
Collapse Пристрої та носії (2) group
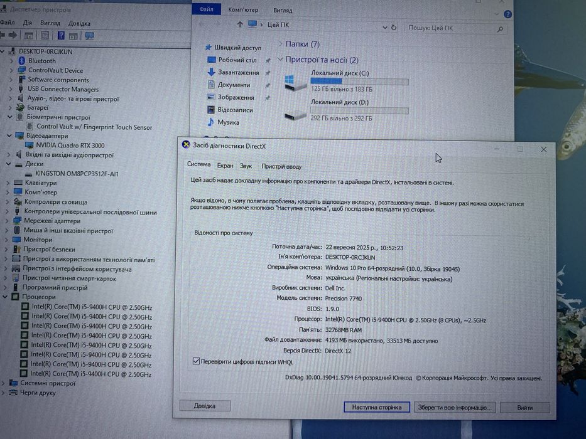coord(280,60)
